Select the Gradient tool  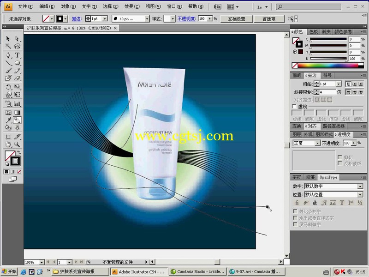17,113
